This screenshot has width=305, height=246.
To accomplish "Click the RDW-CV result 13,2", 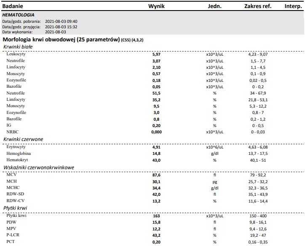I will (156, 201).
